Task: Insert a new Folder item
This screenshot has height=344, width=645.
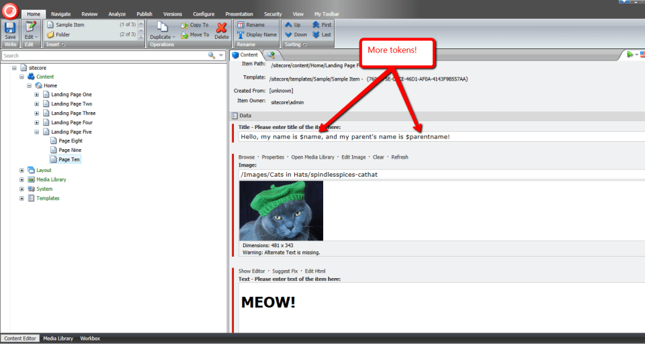Action: [62, 34]
